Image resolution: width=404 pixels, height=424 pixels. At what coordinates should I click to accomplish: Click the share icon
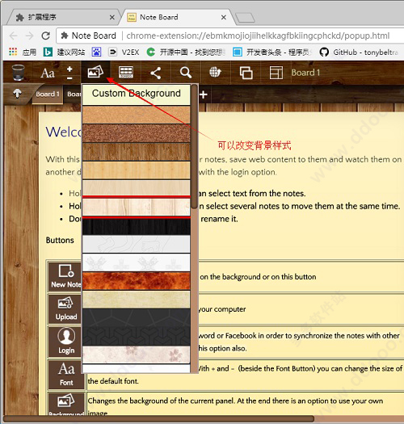click(x=156, y=73)
